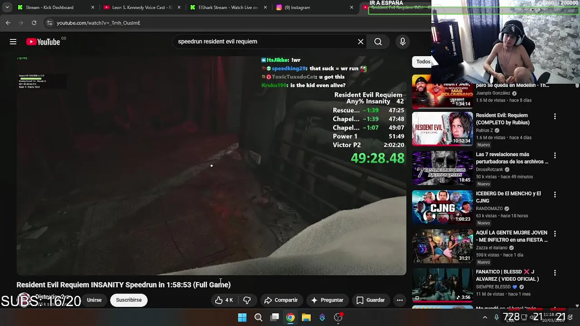Open the Zazza el italiano channel name

(x=492, y=248)
